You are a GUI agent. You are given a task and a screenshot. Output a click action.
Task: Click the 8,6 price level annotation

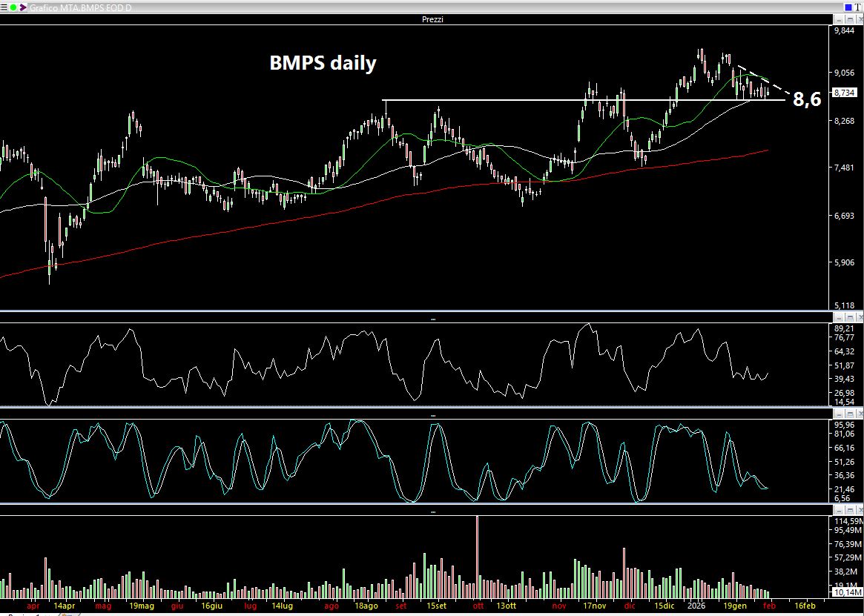click(x=807, y=99)
